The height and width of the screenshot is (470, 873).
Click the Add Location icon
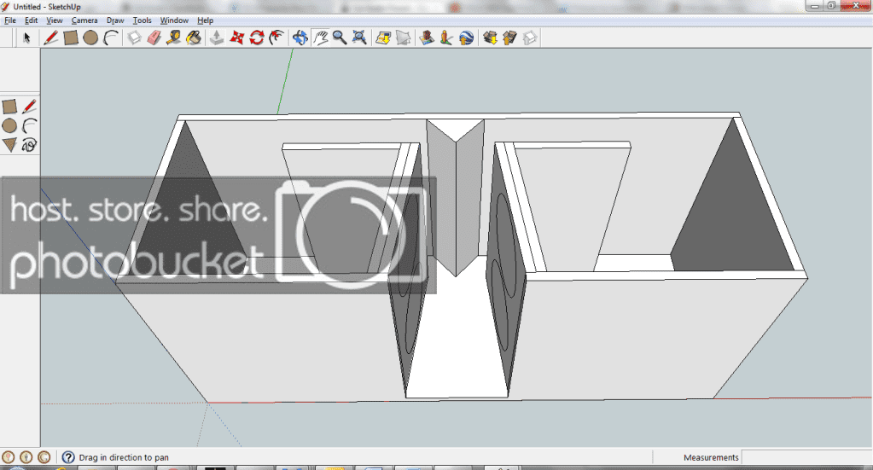click(383, 38)
